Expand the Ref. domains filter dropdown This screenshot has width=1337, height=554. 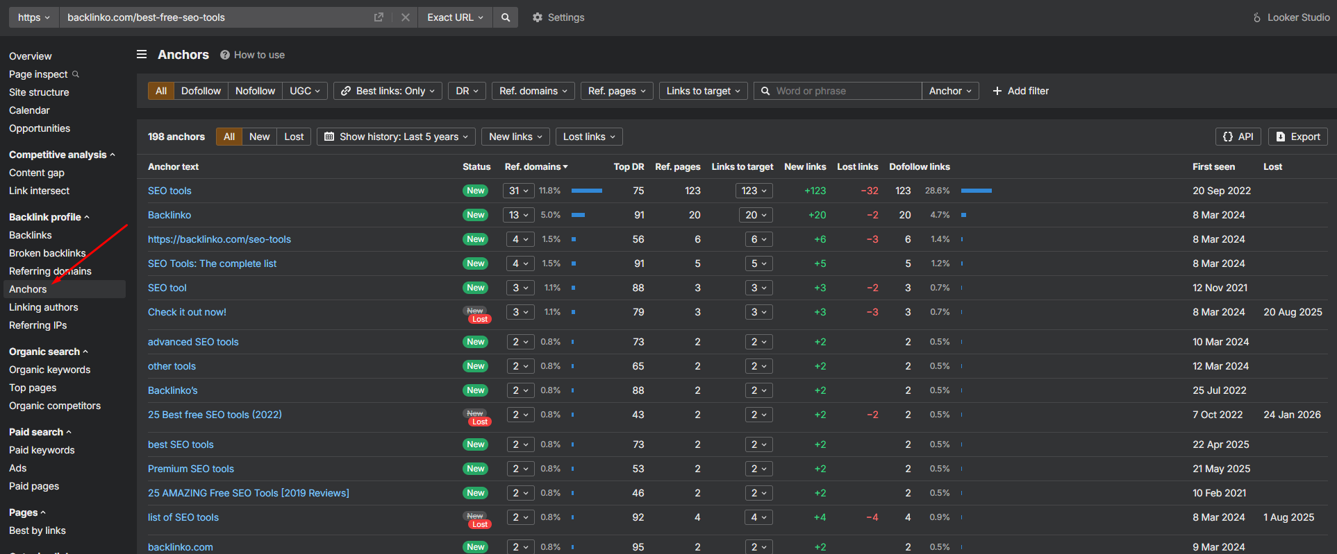point(533,91)
